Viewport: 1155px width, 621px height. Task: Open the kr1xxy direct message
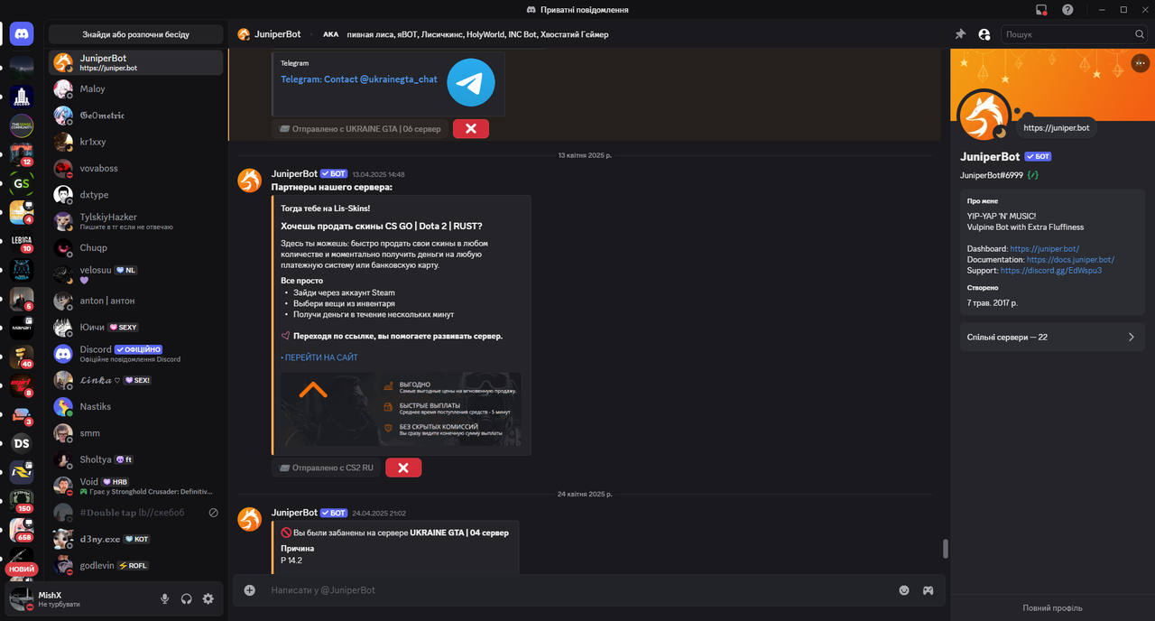click(136, 142)
